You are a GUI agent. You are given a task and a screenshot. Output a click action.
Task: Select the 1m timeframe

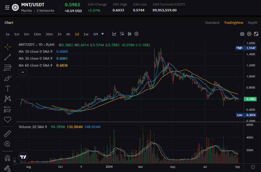coord(17,34)
